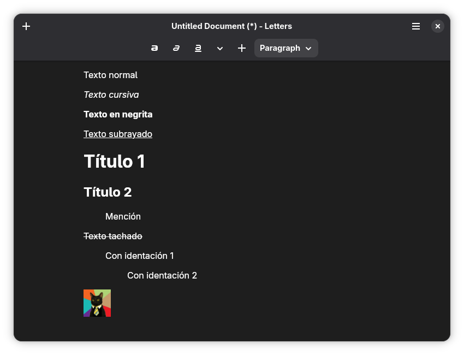Expand the more formatting options chevron
Image resolution: width=464 pixels, height=355 pixels.
click(220, 48)
